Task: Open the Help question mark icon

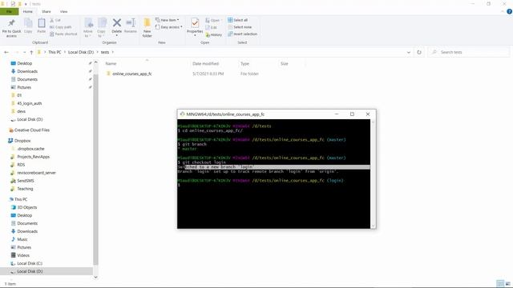Action: [509, 11]
